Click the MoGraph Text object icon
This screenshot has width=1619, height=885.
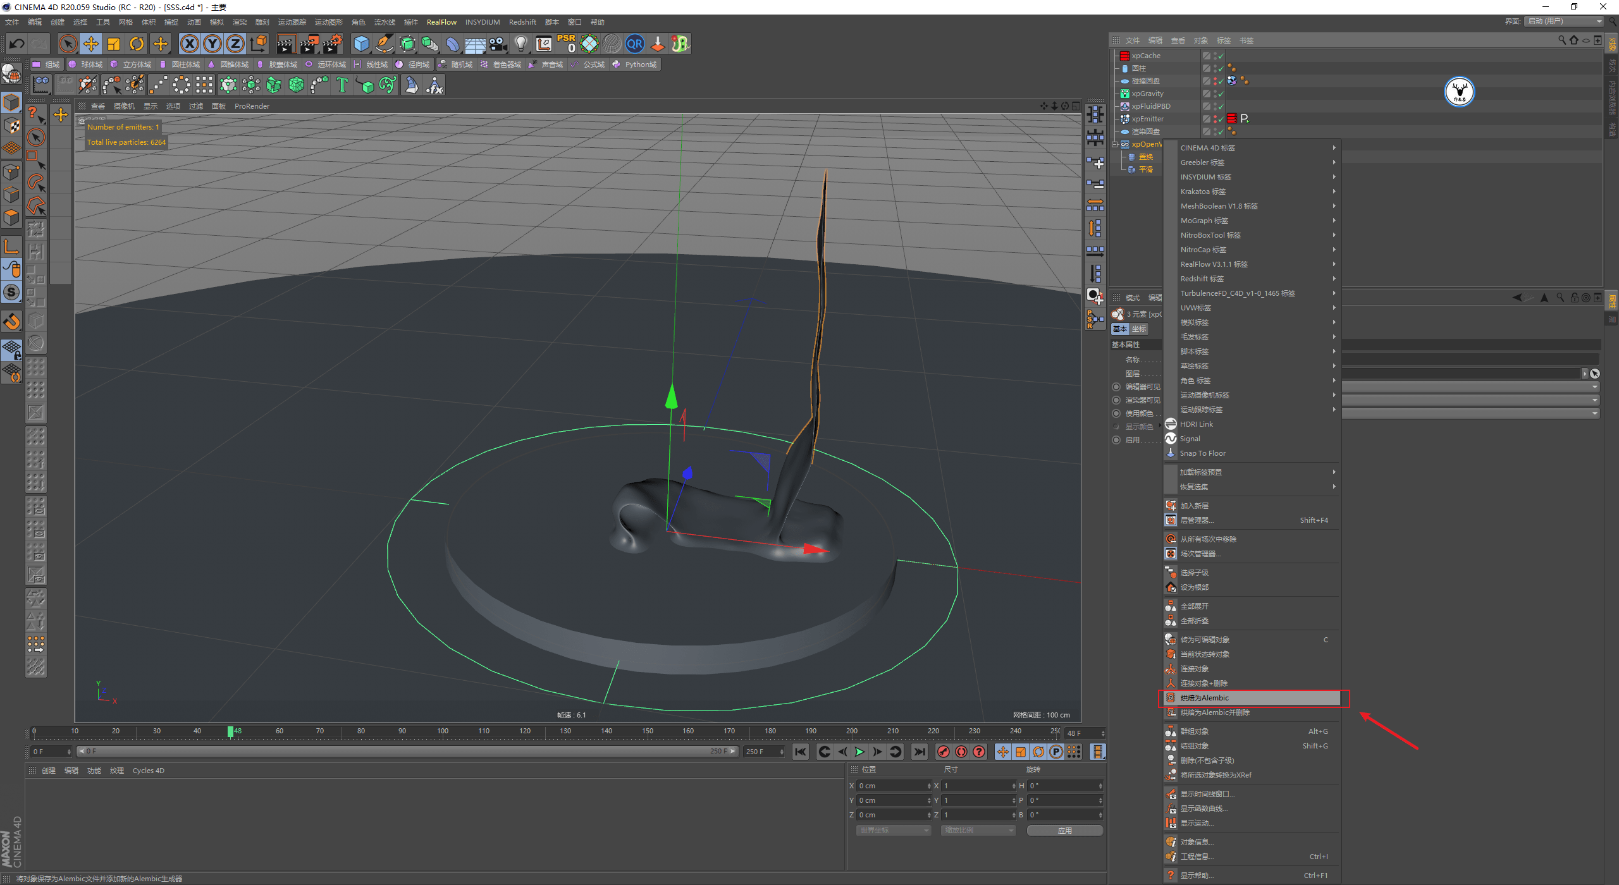click(342, 85)
